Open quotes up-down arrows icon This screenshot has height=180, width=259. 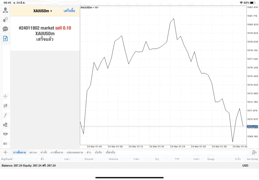pos(5,19)
